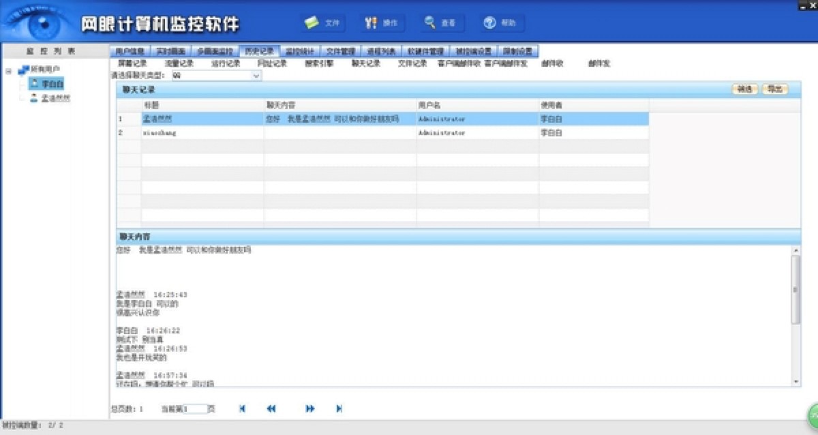Click the 导出 (Export) button

point(774,89)
